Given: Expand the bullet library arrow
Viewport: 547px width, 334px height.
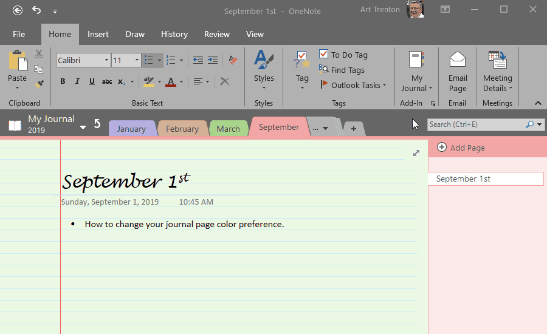Looking at the screenshot, I should (159, 60).
